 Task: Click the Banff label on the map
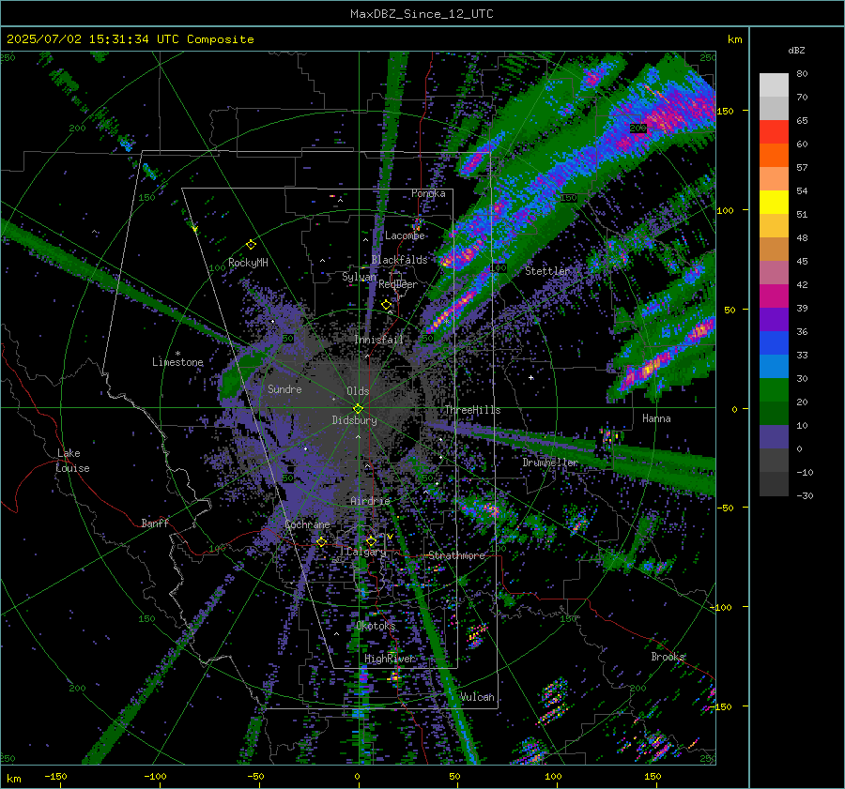click(155, 523)
